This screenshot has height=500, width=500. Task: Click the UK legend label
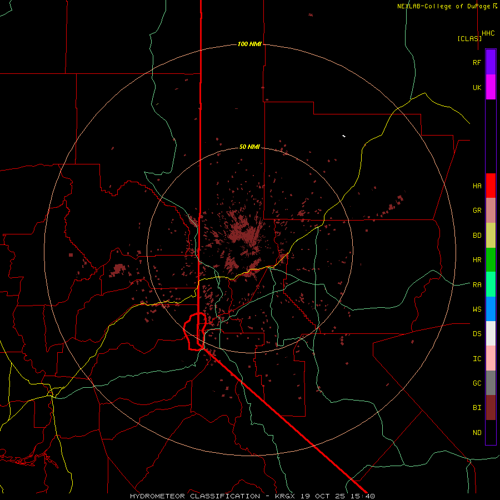point(477,87)
